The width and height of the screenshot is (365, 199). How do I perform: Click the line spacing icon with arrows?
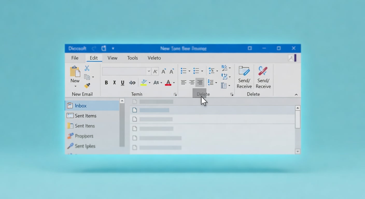tap(212, 71)
